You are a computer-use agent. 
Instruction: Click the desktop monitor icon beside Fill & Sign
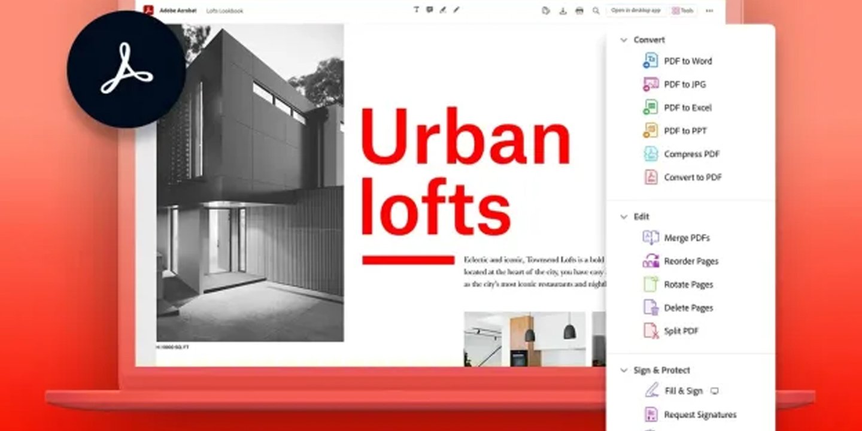[x=714, y=391]
